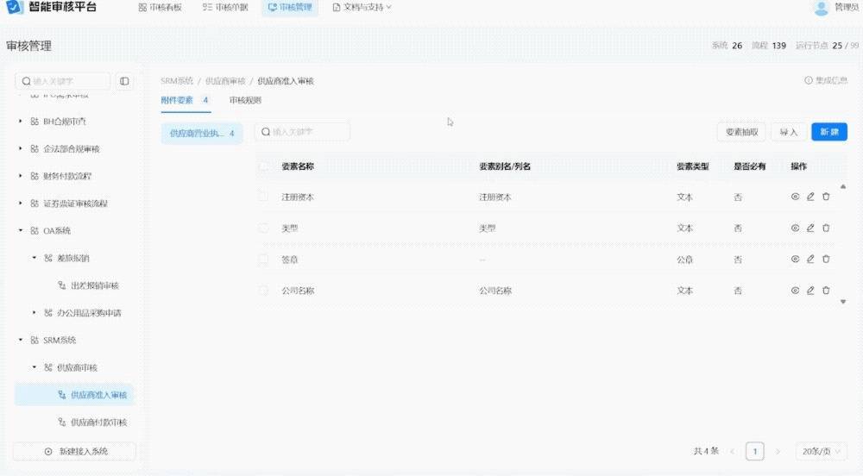
Task: View details of the 类型 row
Action: coord(795,229)
